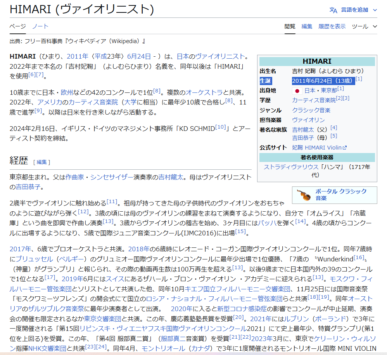
Task: Click the 著名使用楽器 infobox header
Action: pos(317,157)
